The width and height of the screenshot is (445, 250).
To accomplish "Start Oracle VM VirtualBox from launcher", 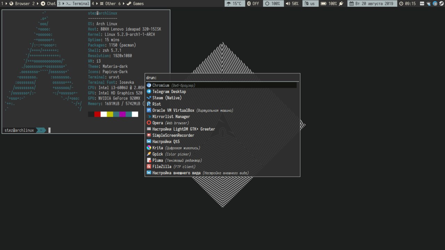I will coord(222,110).
